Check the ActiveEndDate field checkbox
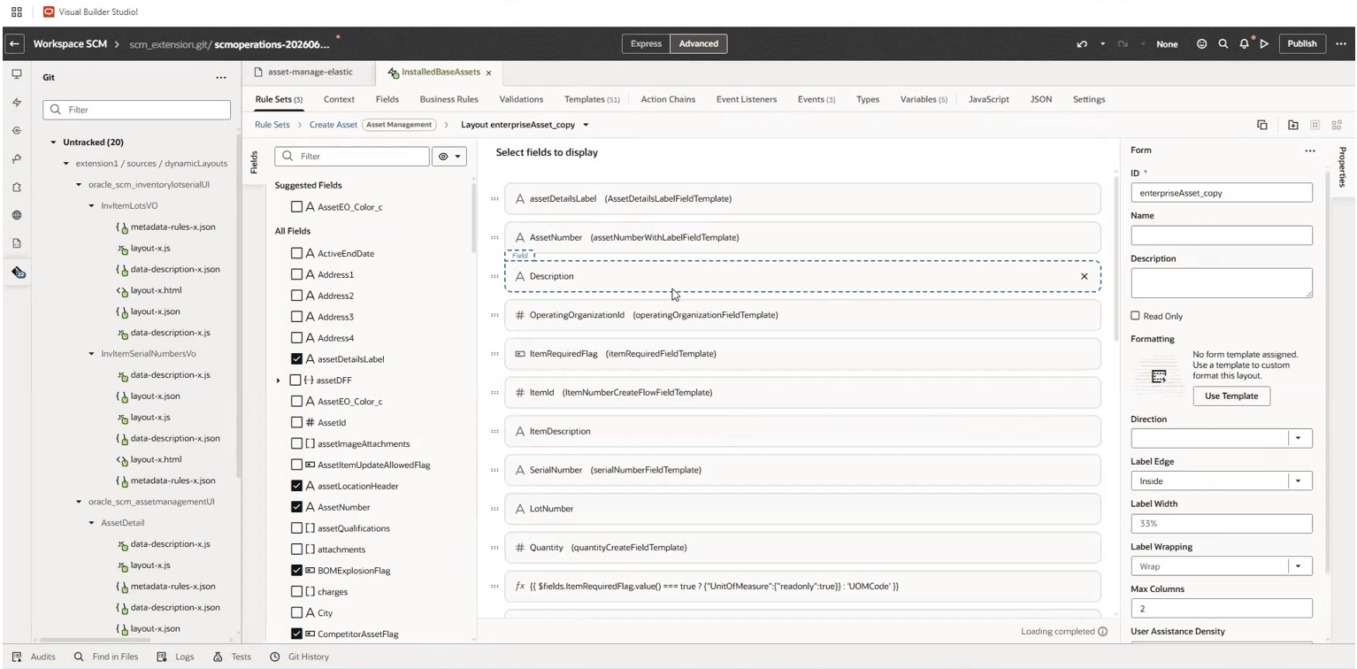Image resolution: width=1357 pixels, height=669 pixels. pos(297,253)
